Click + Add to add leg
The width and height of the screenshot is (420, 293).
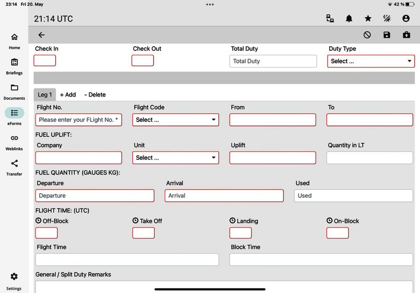(x=68, y=95)
